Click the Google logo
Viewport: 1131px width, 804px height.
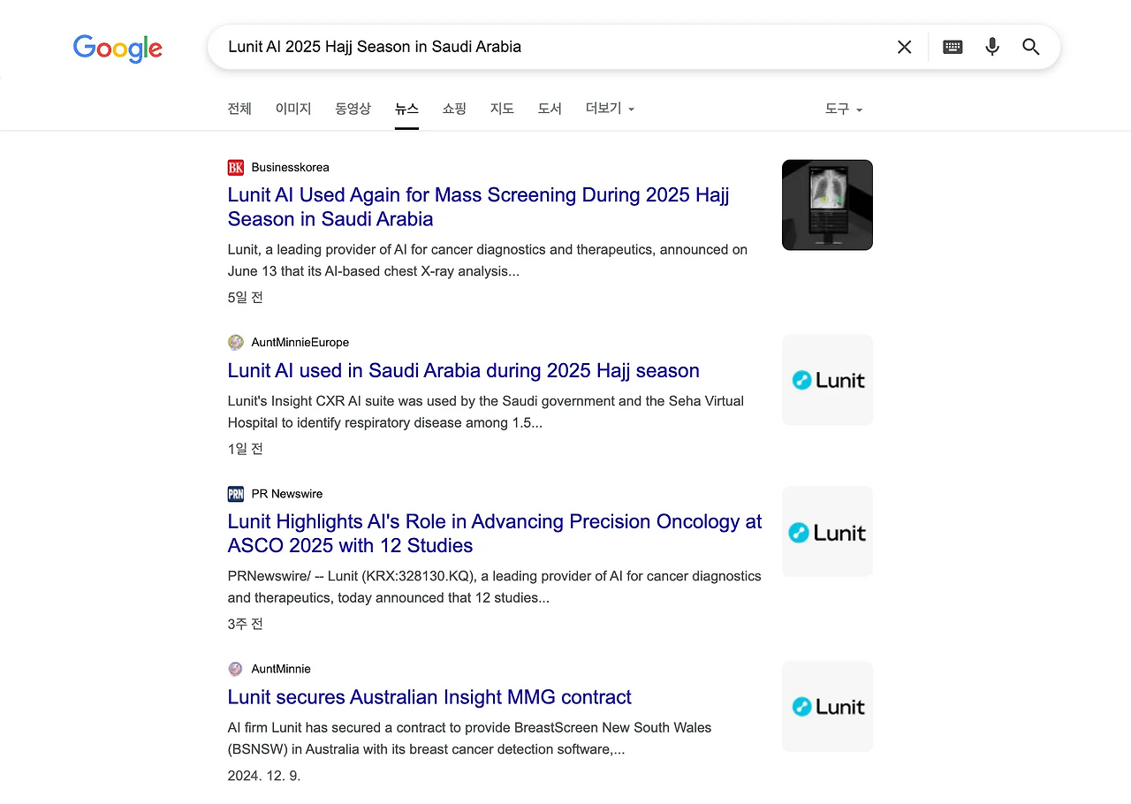pos(118,48)
